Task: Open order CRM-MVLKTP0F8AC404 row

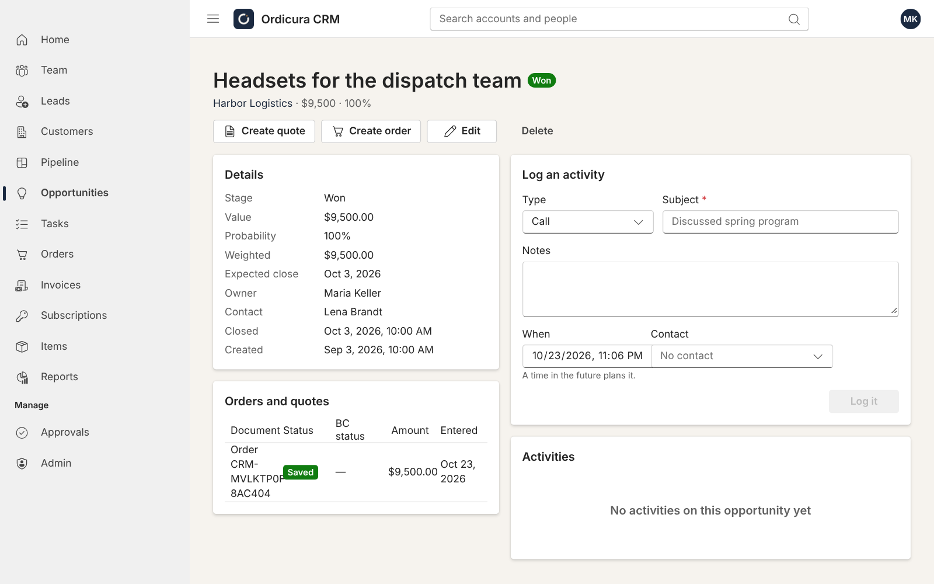Action: (x=356, y=472)
